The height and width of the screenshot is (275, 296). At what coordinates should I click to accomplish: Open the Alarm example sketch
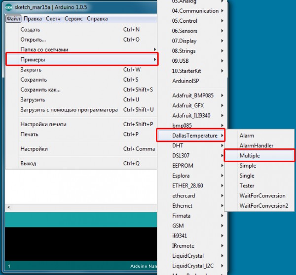(x=259, y=136)
